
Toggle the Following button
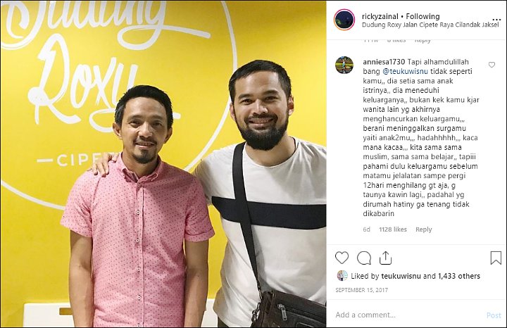[423, 16]
